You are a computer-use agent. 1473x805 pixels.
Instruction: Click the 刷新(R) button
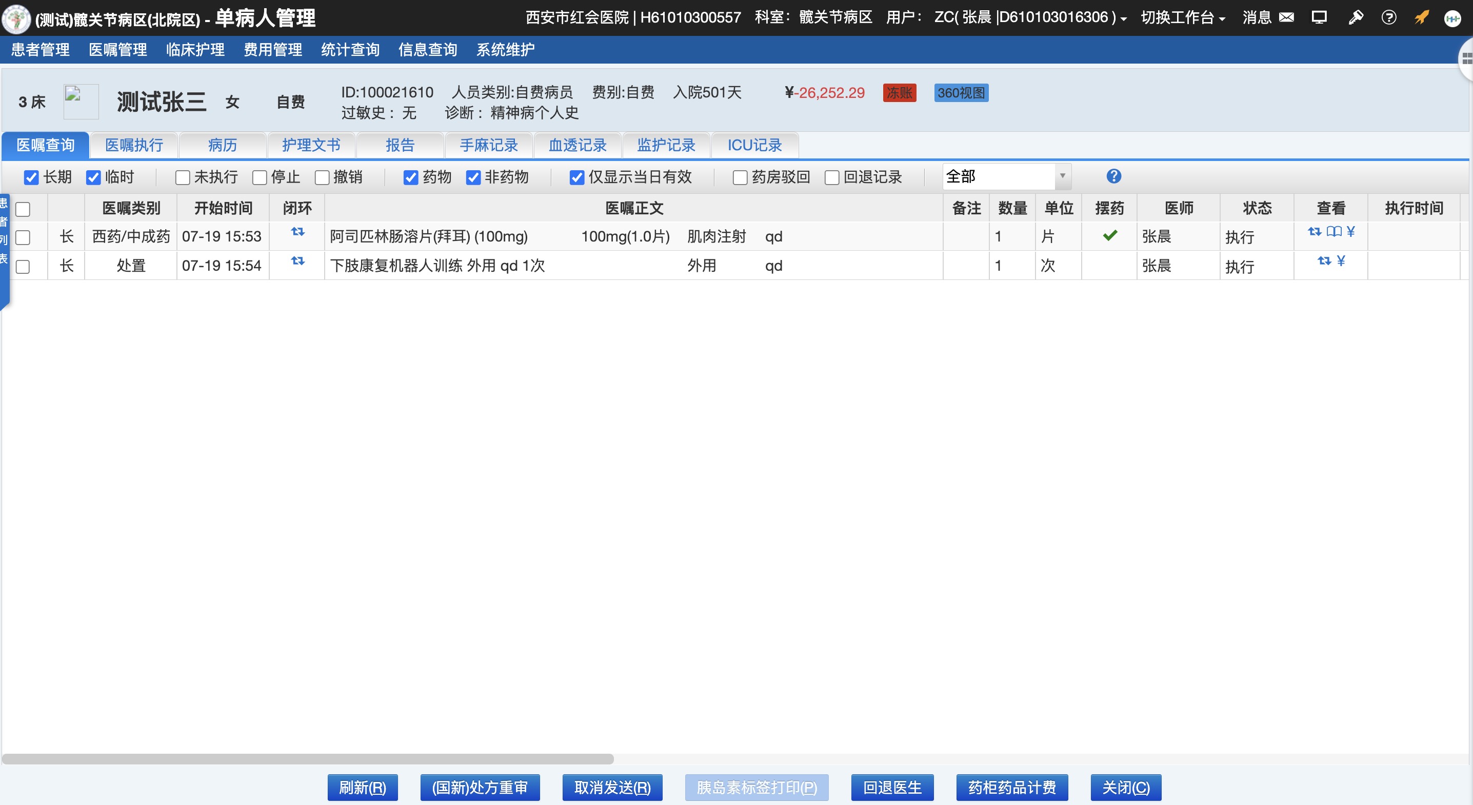click(x=363, y=788)
